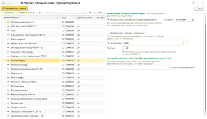Select Инструкция огнетушителя ОП-10
This screenshot has height=119, width=207.
coord(54,48)
